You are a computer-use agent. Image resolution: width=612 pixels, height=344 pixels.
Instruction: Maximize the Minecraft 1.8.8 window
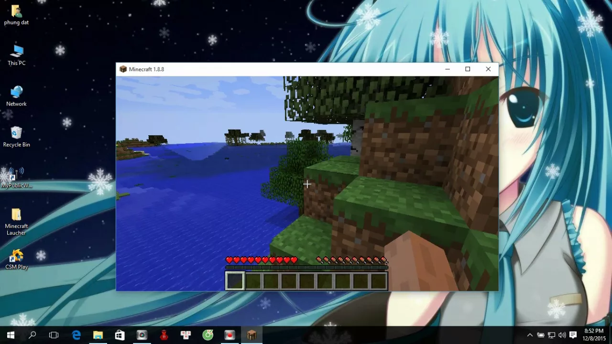pyautogui.click(x=468, y=69)
